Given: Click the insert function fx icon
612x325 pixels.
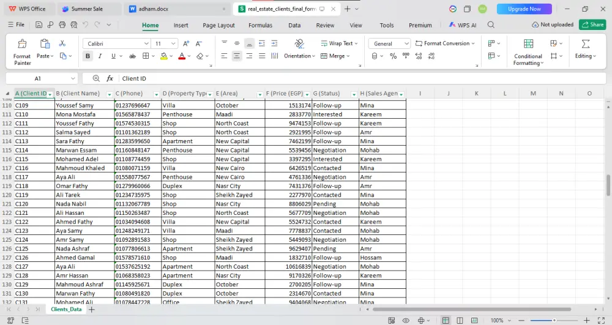Looking at the screenshot, I should 110,78.
